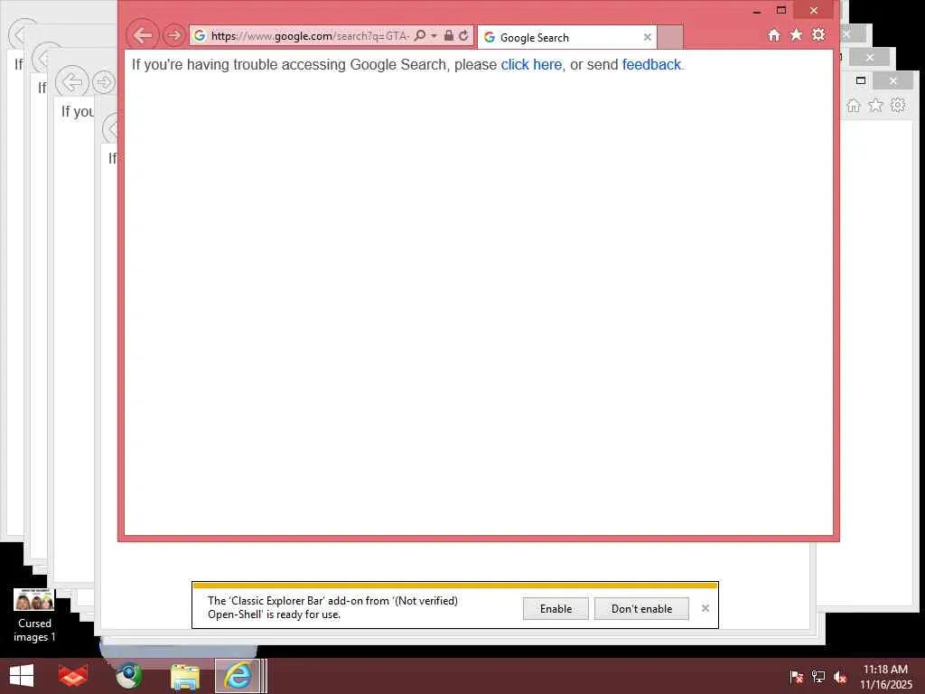Open a new tab in the front IE window
The height and width of the screenshot is (694, 925).
pyautogui.click(x=670, y=37)
